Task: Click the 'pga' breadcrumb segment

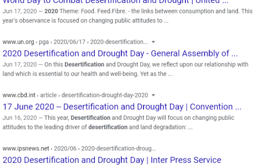Action: [x=44, y=42]
